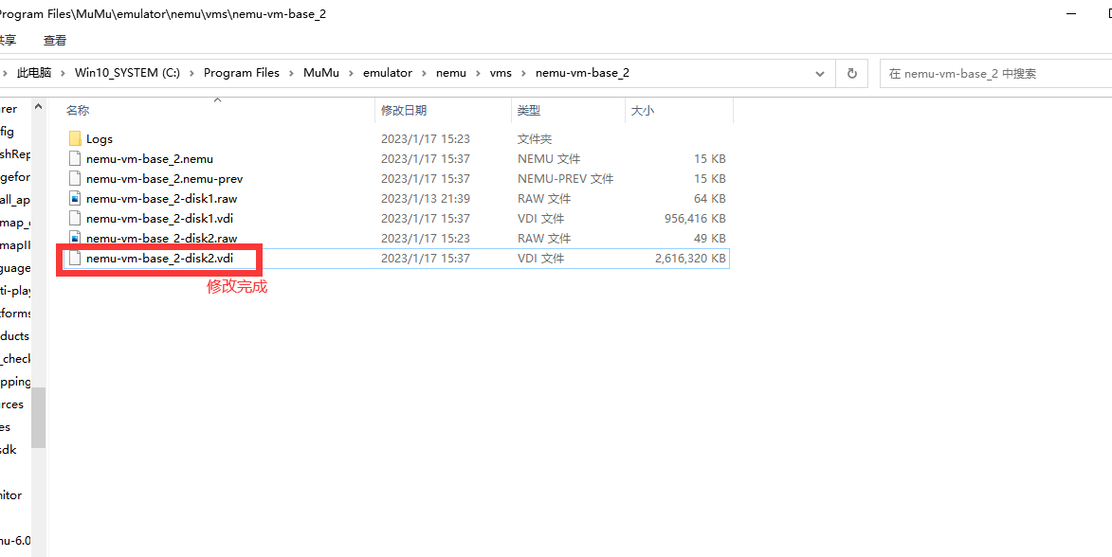1112x557 pixels.
Task: Go to the nemu breadcrumb segment
Action: point(451,73)
